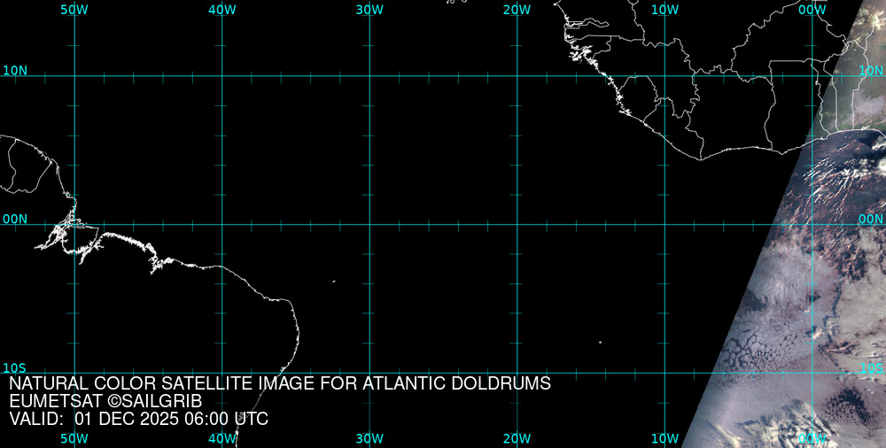
Task: Click the 10S latitude label on right edge
Action: coord(871,367)
